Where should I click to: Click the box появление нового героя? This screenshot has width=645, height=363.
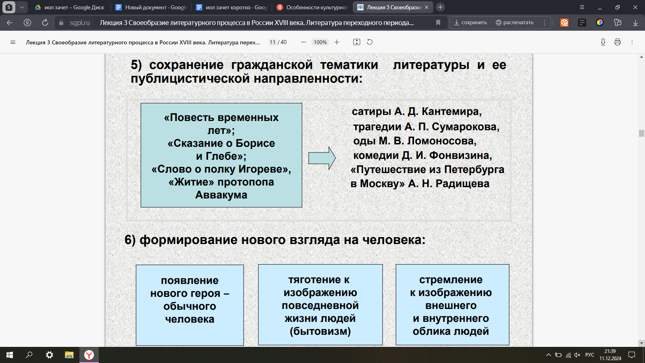[x=190, y=305]
